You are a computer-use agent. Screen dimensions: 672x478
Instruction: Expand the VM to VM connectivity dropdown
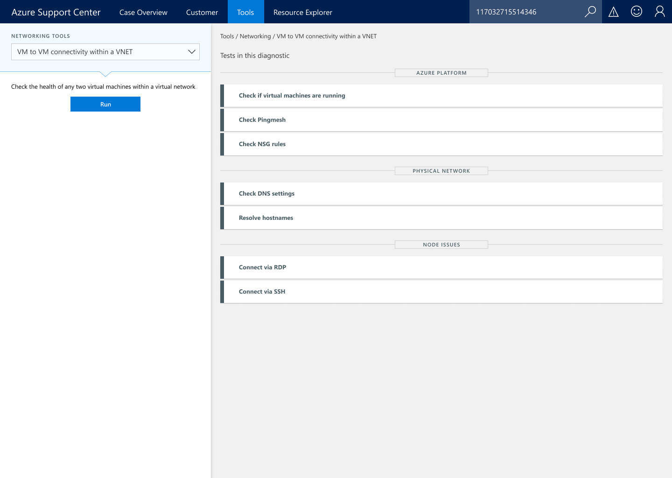click(105, 52)
